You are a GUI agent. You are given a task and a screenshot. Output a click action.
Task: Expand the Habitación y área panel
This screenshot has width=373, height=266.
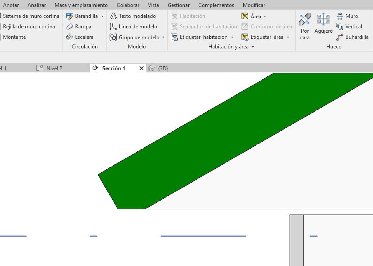click(253, 47)
